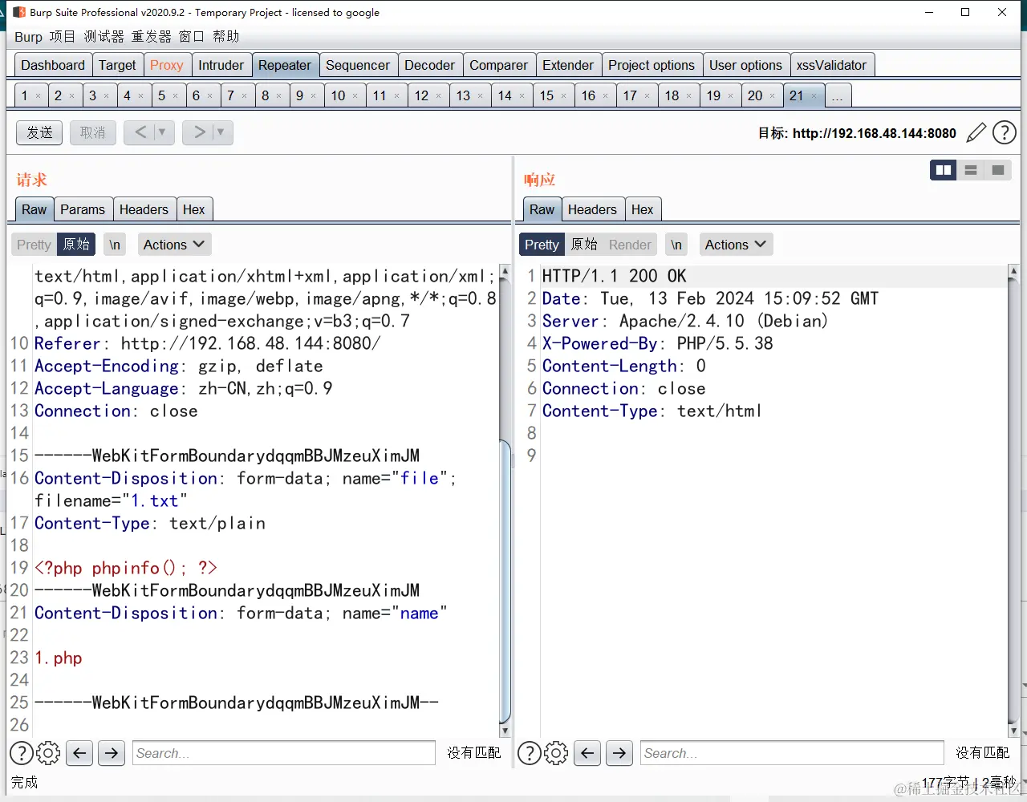Switch to Comparer tab
The height and width of the screenshot is (802, 1027).
[498, 65]
